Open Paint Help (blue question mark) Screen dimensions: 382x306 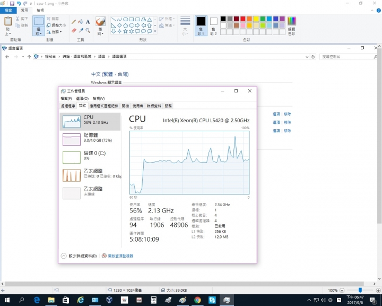point(379,11)
